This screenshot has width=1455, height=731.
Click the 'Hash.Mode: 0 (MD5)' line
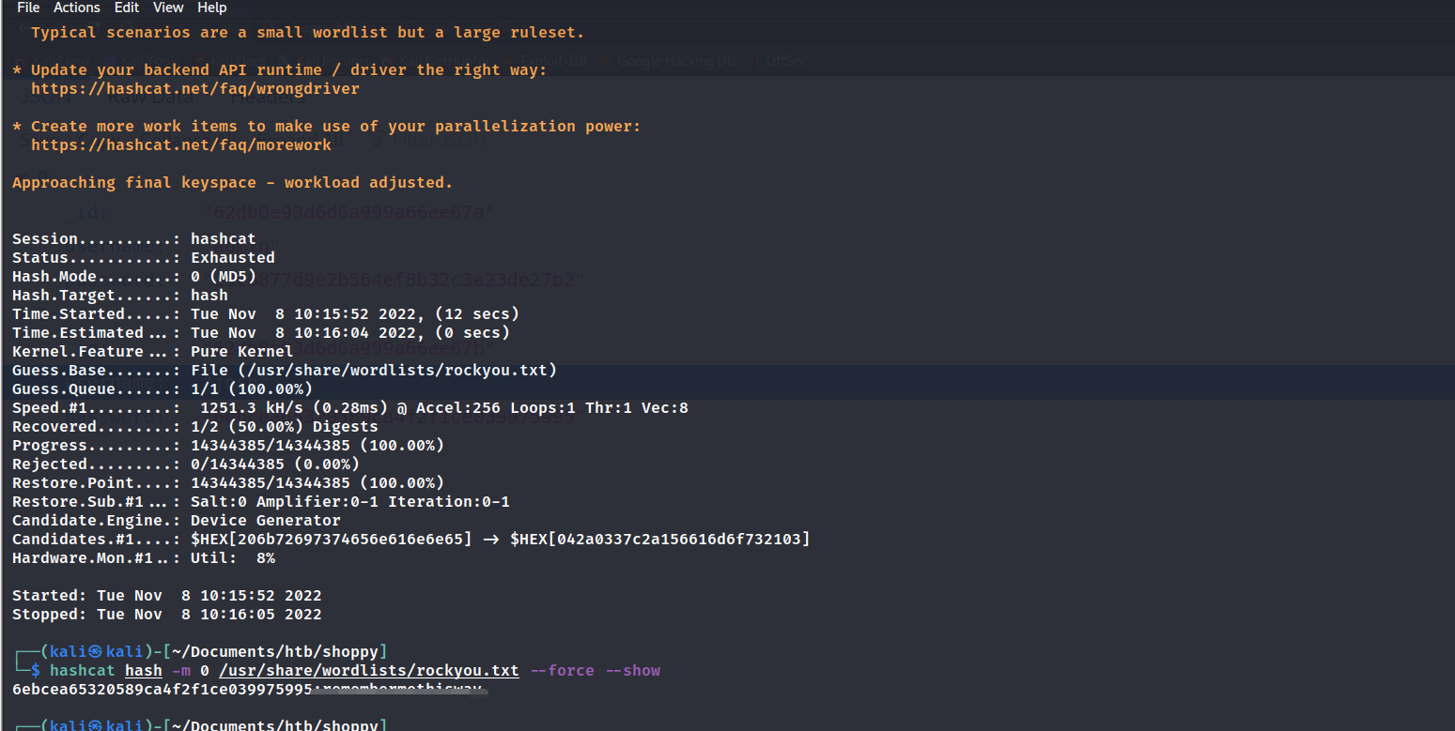click(x=134, y=277)
